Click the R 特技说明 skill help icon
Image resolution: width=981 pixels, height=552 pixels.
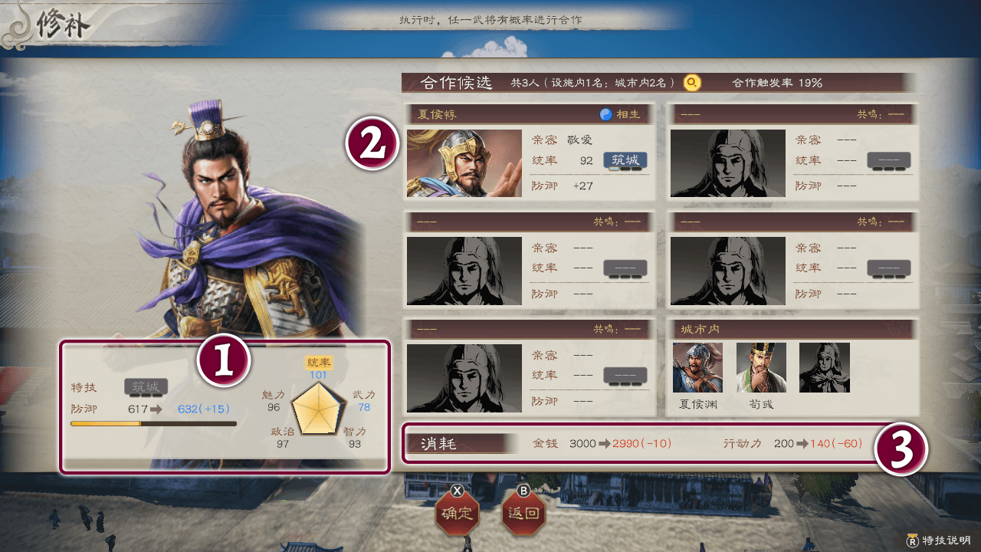[912, 540]
